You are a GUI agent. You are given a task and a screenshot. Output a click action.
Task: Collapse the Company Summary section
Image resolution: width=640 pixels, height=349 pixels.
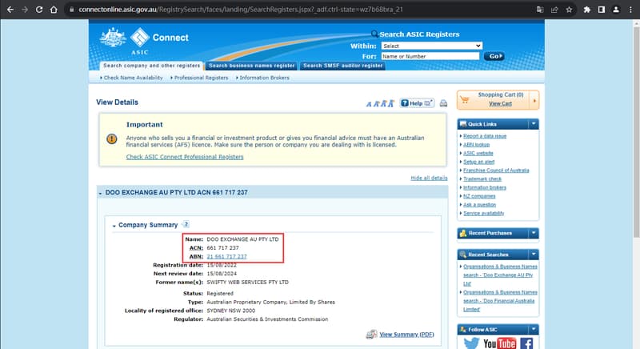(x=114, y=226)
